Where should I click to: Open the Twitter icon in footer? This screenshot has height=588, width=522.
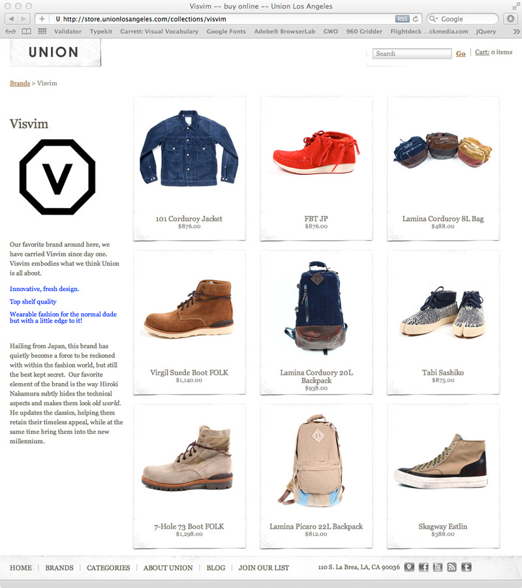438,567
